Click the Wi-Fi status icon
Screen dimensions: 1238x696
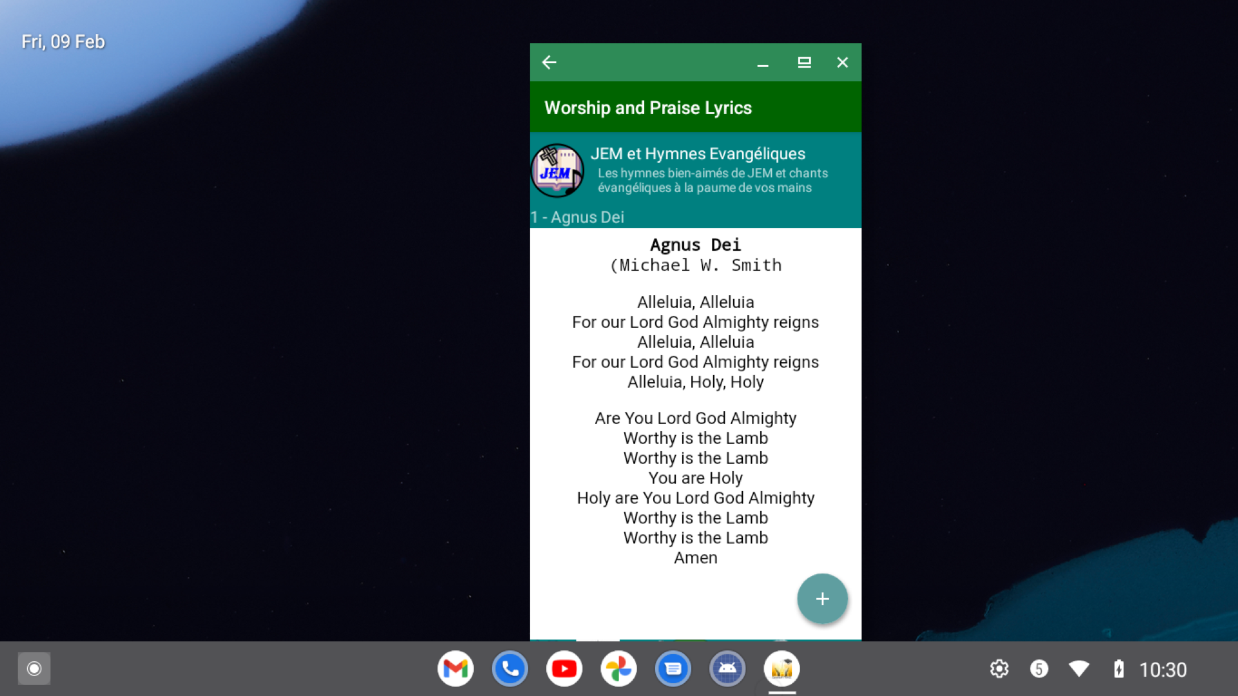coord(1079,669)
